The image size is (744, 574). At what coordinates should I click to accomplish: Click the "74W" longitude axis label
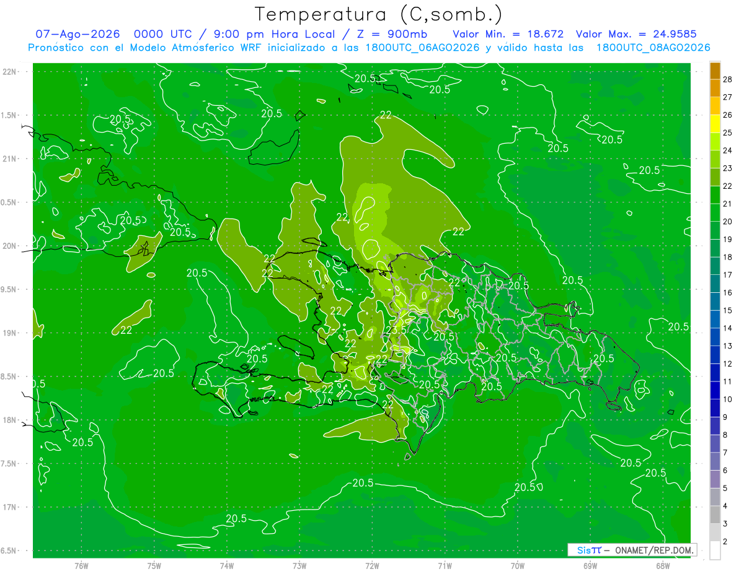pos(227,565)
